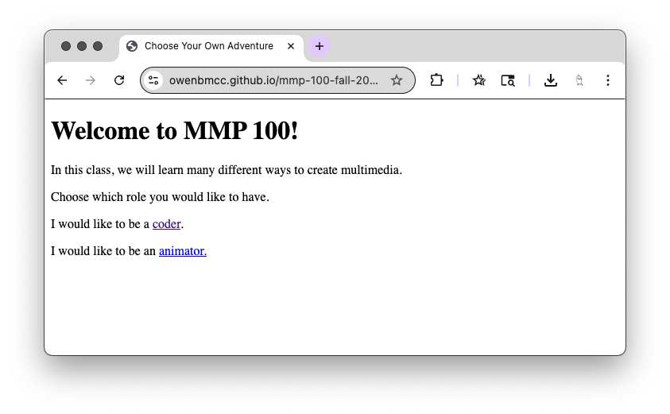Open the browser three-dot menu
The width and height of the screenshot is (670, 414).
(608, 80)
